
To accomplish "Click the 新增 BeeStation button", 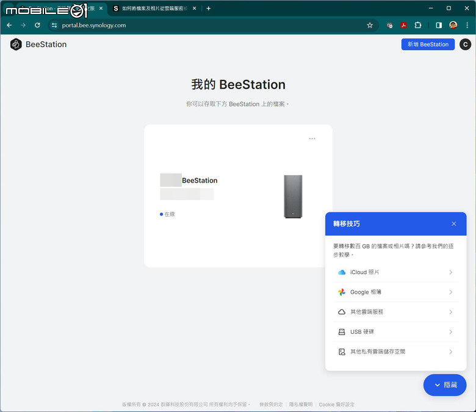I will pyautogui.click(x=428, y=45).
